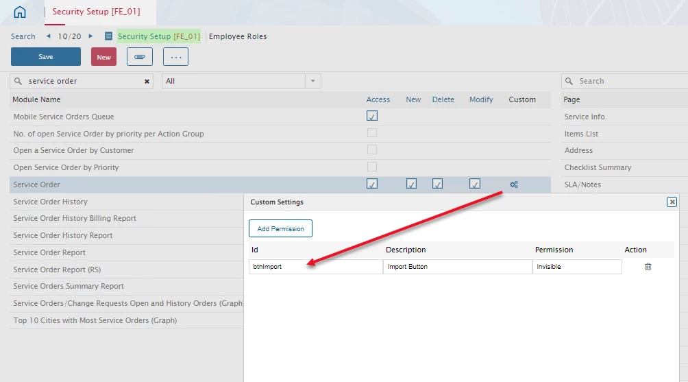Go to previous record arrow
Viewport: 688px width, 382px height.
coord(48,36)
